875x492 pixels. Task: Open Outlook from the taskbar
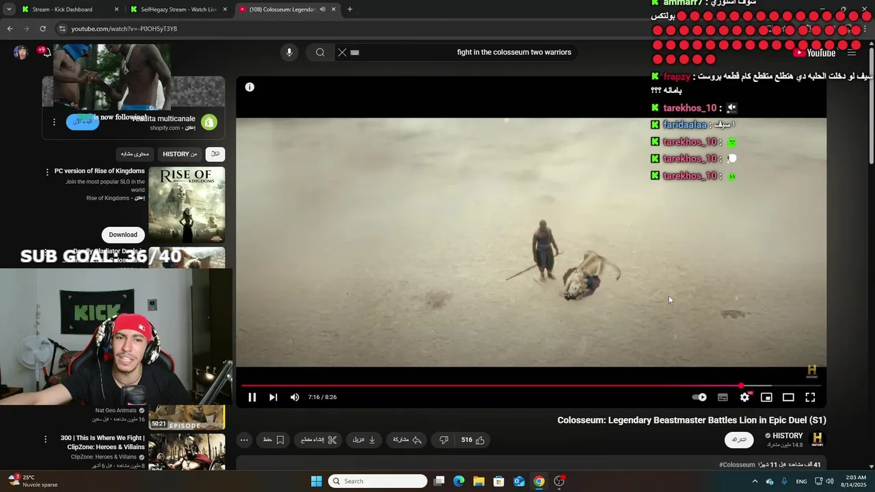pos(520,481)
